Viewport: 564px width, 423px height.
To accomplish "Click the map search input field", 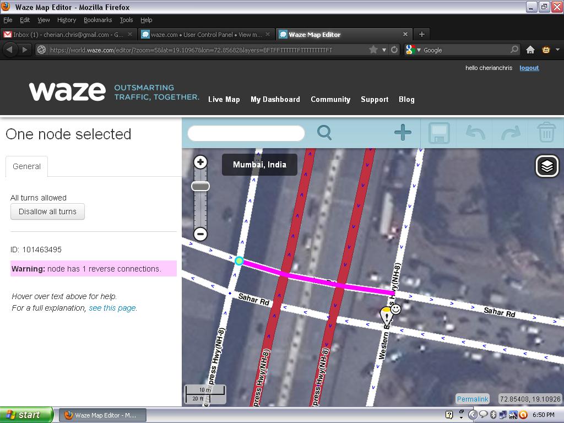I will click(x=246, y=133).
